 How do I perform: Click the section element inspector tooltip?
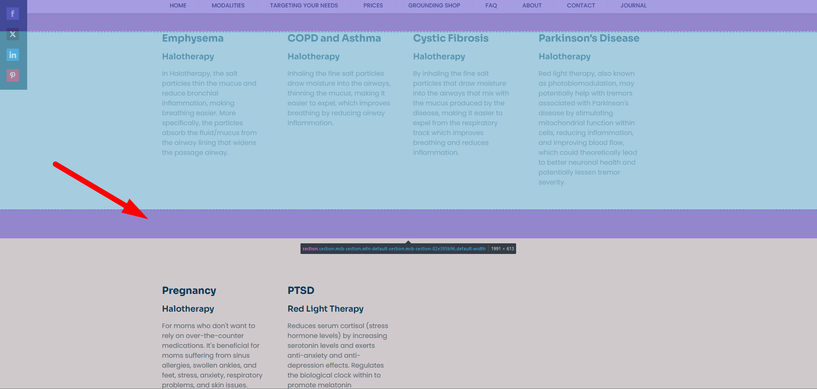(x=408, y=249)
